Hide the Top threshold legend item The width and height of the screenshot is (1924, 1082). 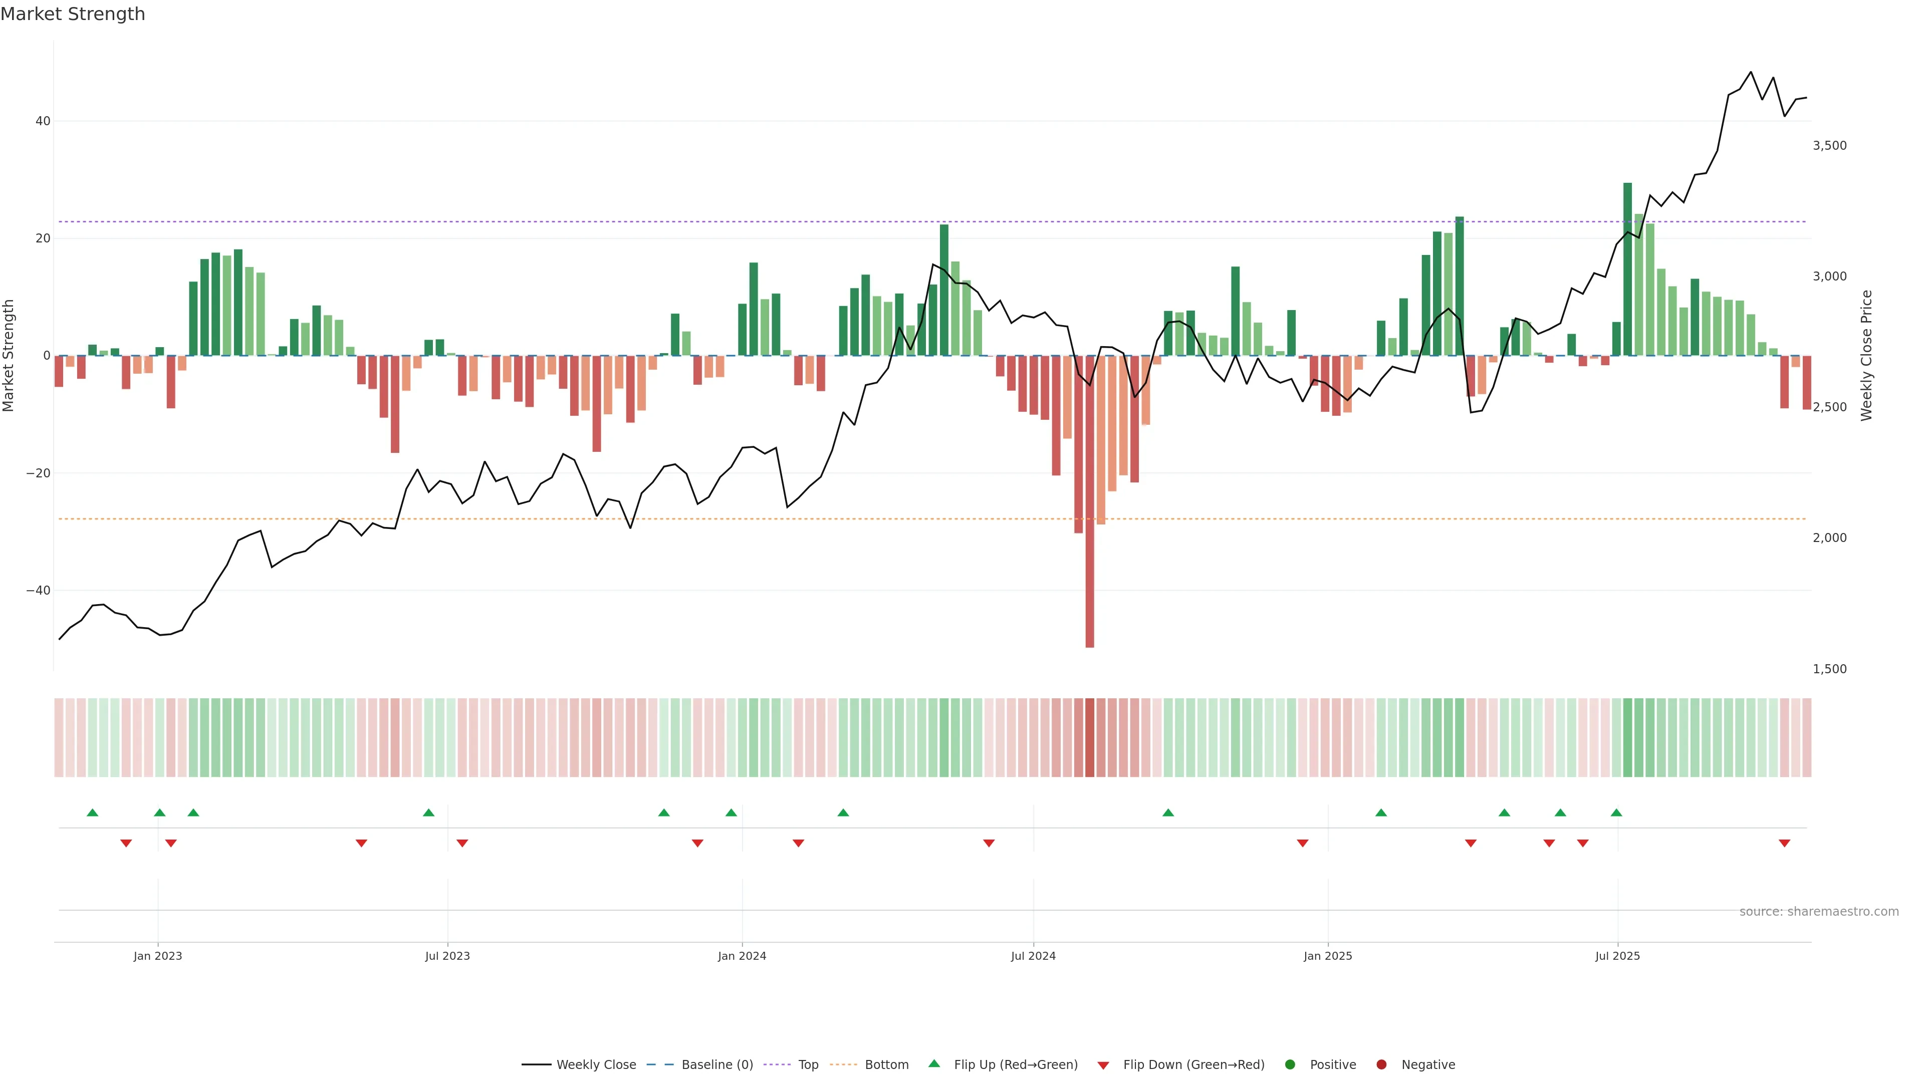807,1064
